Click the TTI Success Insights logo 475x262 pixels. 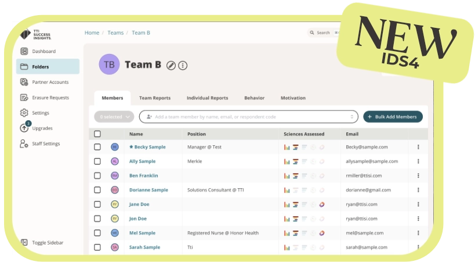pos(35,35)
